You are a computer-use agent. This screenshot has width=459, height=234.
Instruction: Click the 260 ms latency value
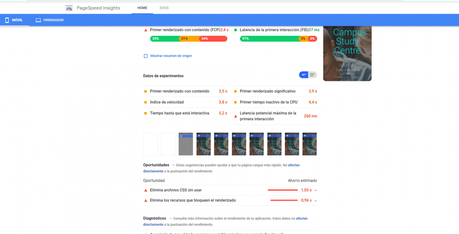tap(310, 116)
